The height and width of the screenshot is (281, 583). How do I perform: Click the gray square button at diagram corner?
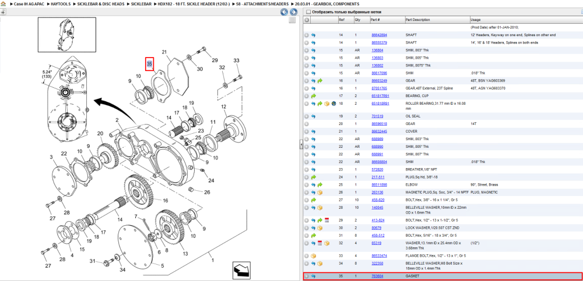(292, 20)
